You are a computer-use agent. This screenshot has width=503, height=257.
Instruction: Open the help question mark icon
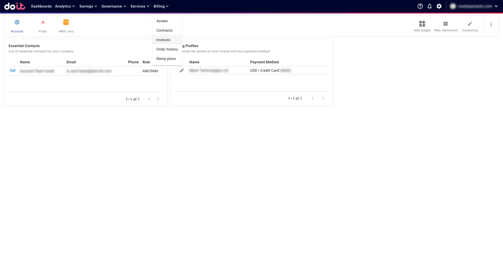pyautogui.click(x=420, y=6)
